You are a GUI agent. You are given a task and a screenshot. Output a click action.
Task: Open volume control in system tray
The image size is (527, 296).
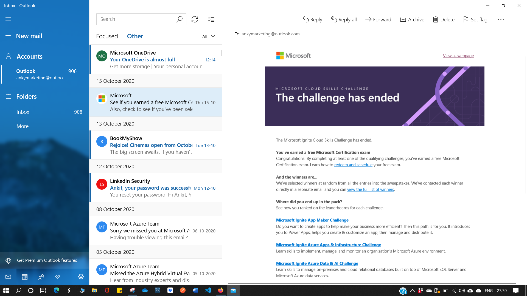pos(462,291)
